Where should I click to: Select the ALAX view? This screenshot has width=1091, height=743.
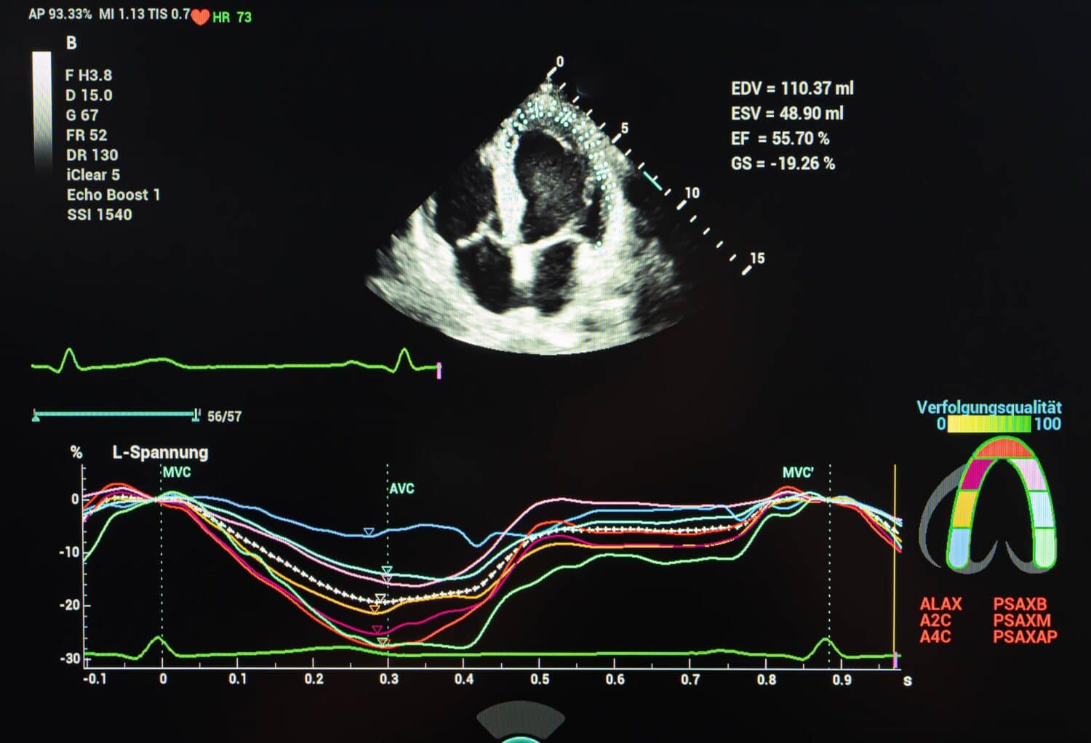[x=940, y=604]
